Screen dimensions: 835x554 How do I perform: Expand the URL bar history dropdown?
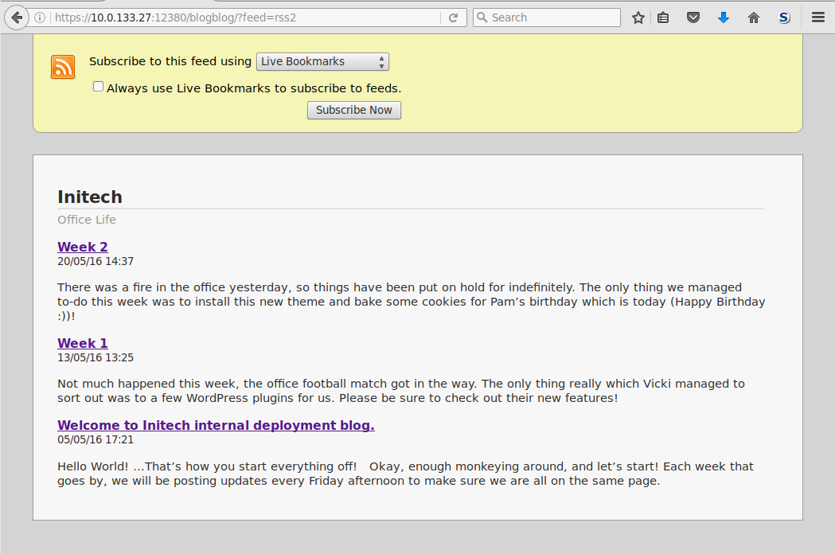tap(435, 18)
